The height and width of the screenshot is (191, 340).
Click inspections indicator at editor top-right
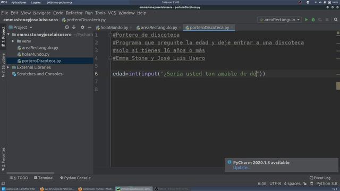point(338,33)
